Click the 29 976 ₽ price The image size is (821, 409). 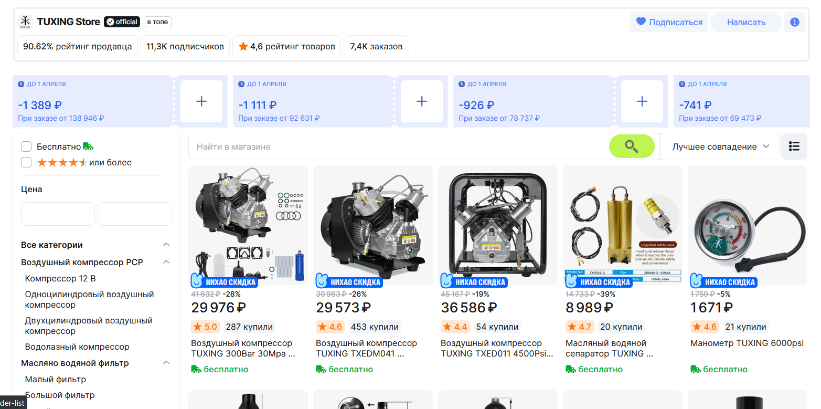tap(219, 308)
